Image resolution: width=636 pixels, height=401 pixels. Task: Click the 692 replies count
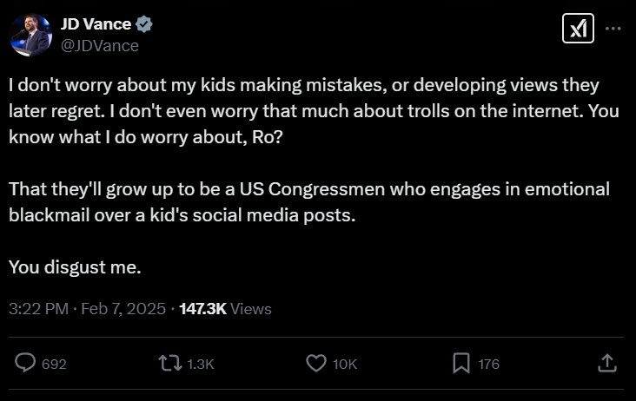click(54, 365)
